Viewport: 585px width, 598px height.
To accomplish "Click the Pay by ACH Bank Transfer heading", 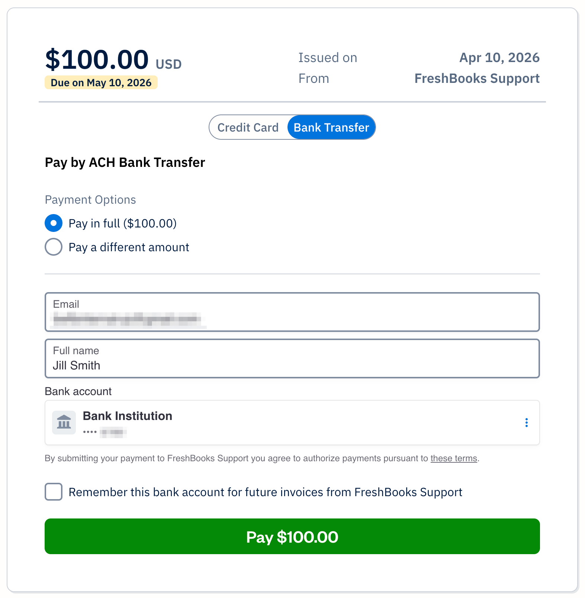I will 125,162.
